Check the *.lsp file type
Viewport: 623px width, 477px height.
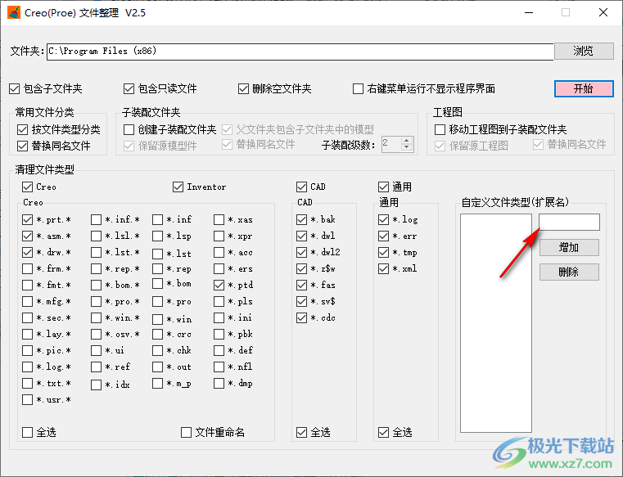[158, 236]
